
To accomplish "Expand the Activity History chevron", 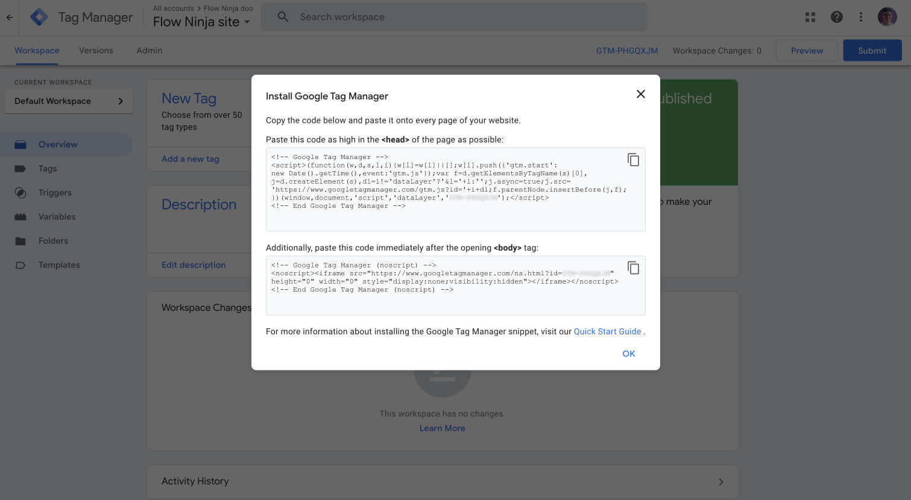I will click(x=721, y=482).
